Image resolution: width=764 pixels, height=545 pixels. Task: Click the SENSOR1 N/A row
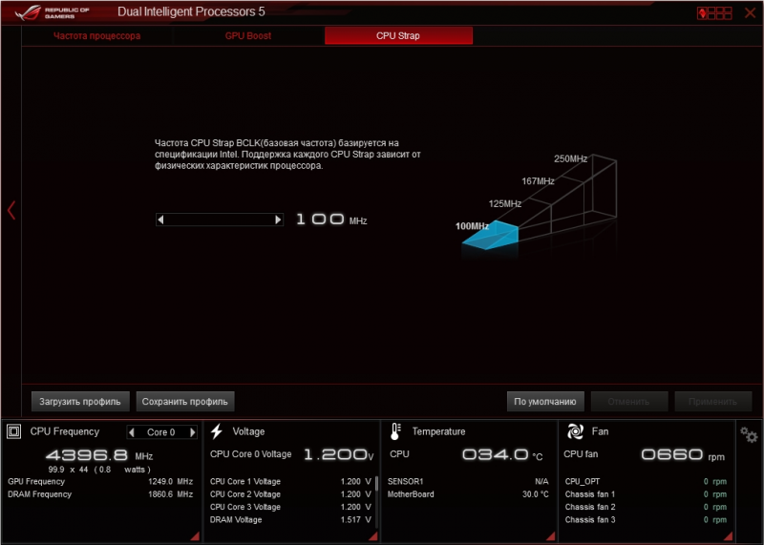pyautogui.click(x=468, y=482)
